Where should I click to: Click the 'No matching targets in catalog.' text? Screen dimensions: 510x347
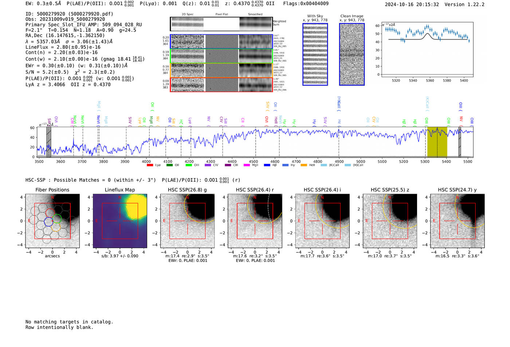click(x=69, y=322)
